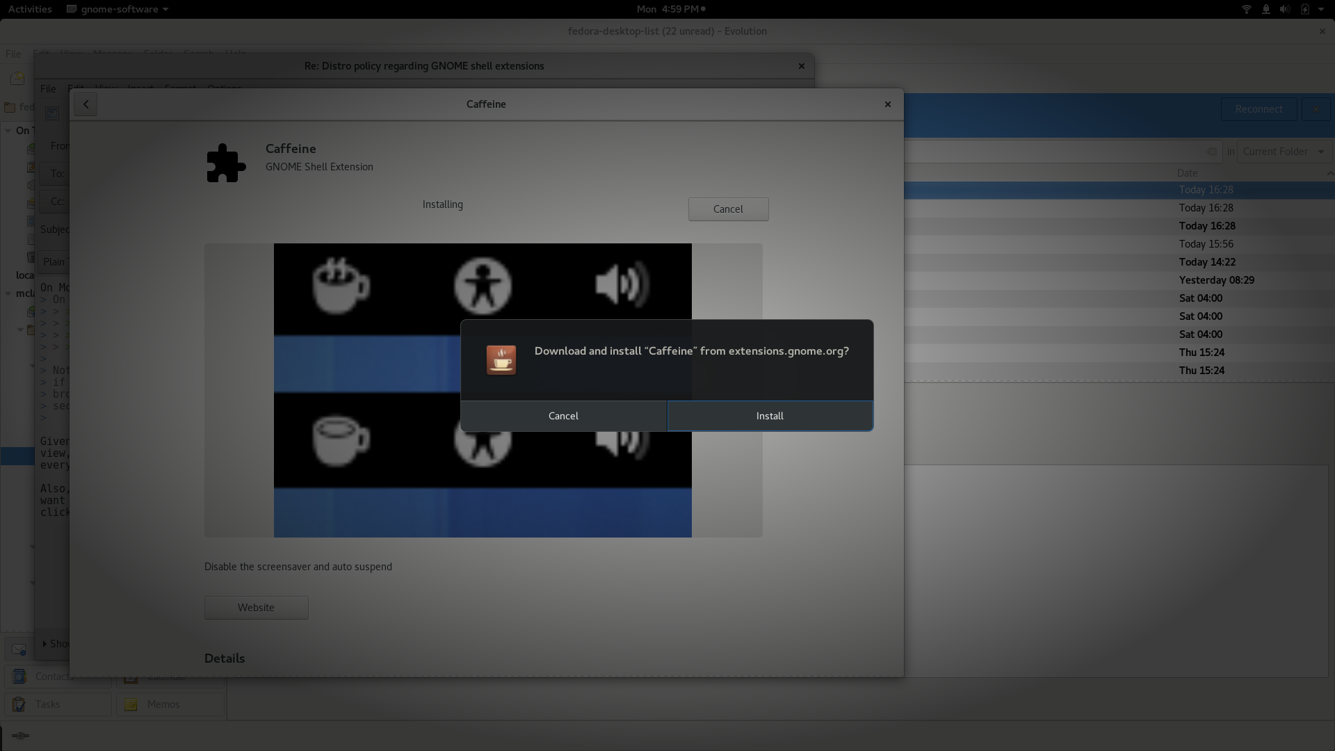Close the compose window Re: Distro policy
Screen dimensions: 1335x751
801,66
